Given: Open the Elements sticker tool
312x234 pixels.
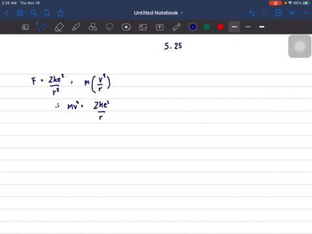Looking at the screenshot, I should coord(126,27).
